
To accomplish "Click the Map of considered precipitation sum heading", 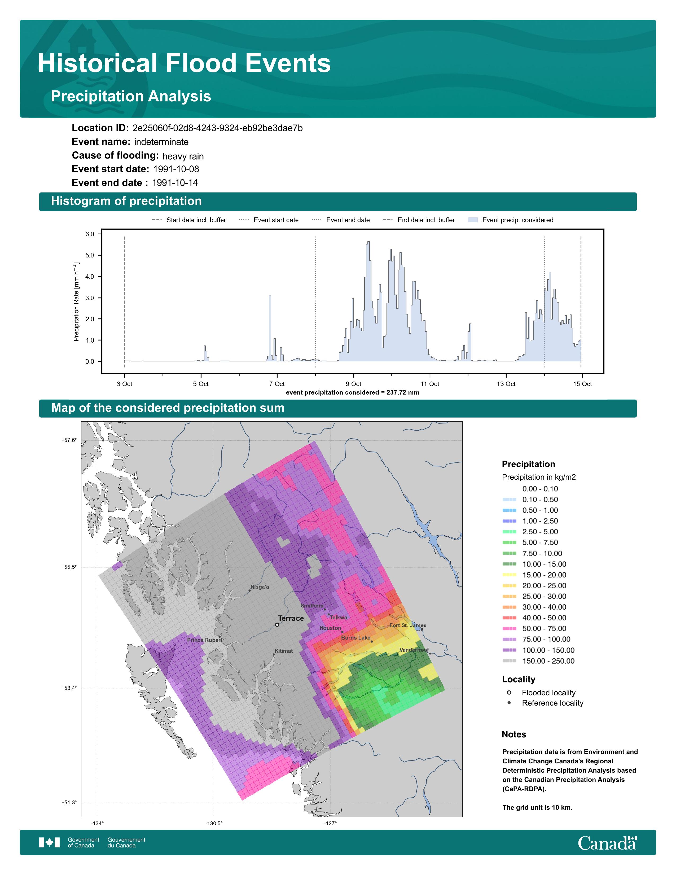I will click(x=168, y=408).
